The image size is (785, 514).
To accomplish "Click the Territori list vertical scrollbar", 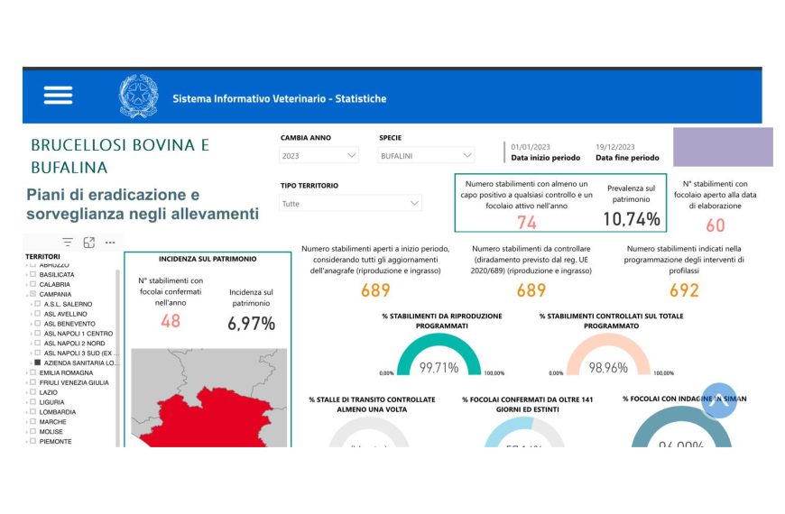I will (x=117, y=358).
